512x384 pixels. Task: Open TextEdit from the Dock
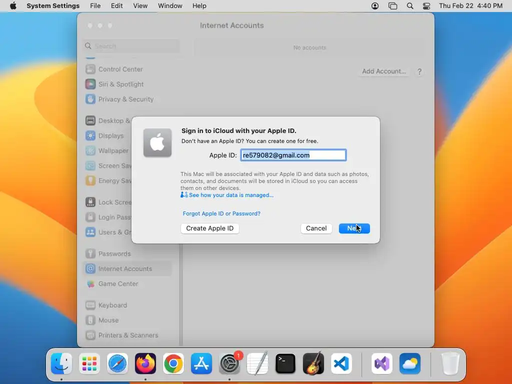[257, 363]
